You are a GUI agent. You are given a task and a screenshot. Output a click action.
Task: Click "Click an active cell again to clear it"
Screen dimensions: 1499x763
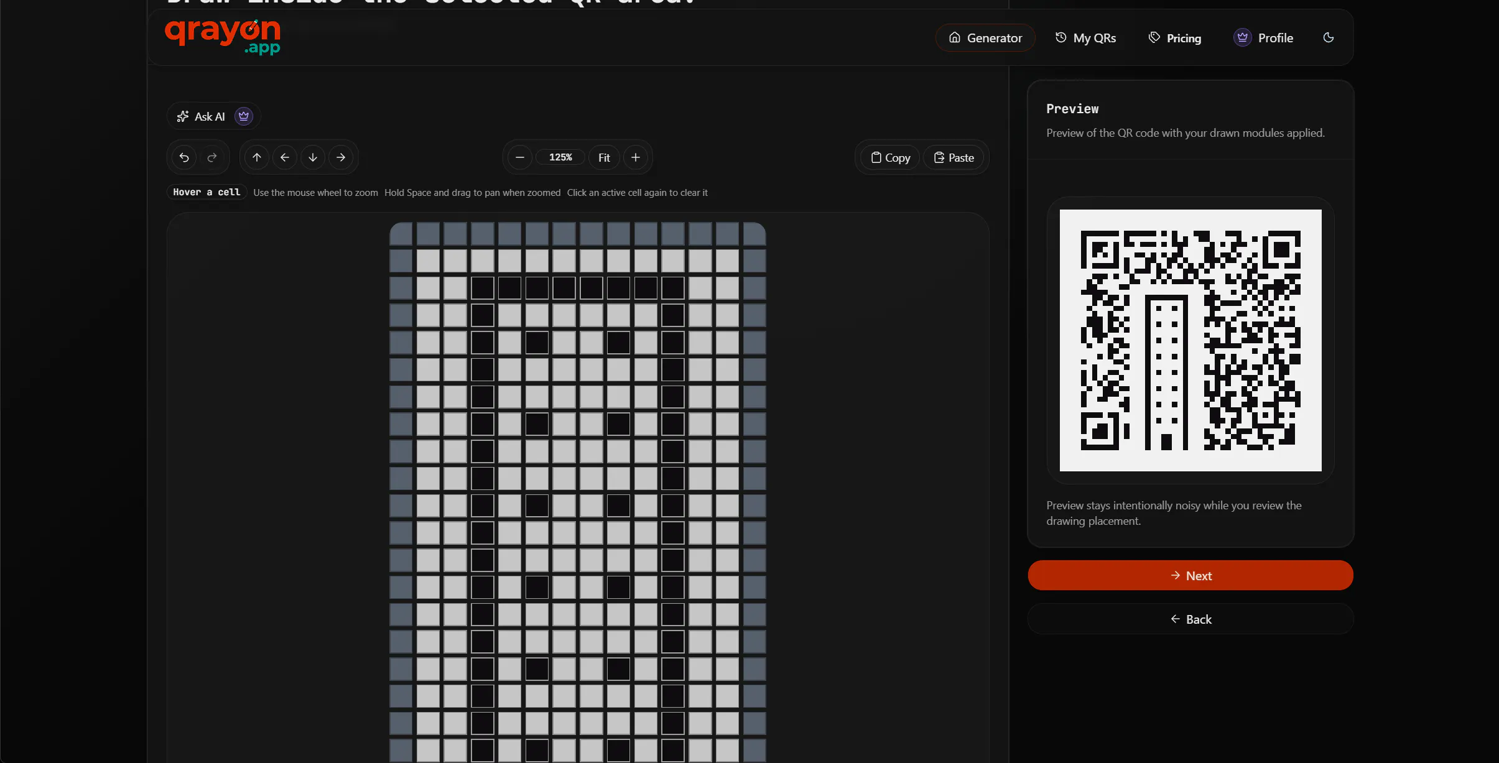click(x=637, y=193)
